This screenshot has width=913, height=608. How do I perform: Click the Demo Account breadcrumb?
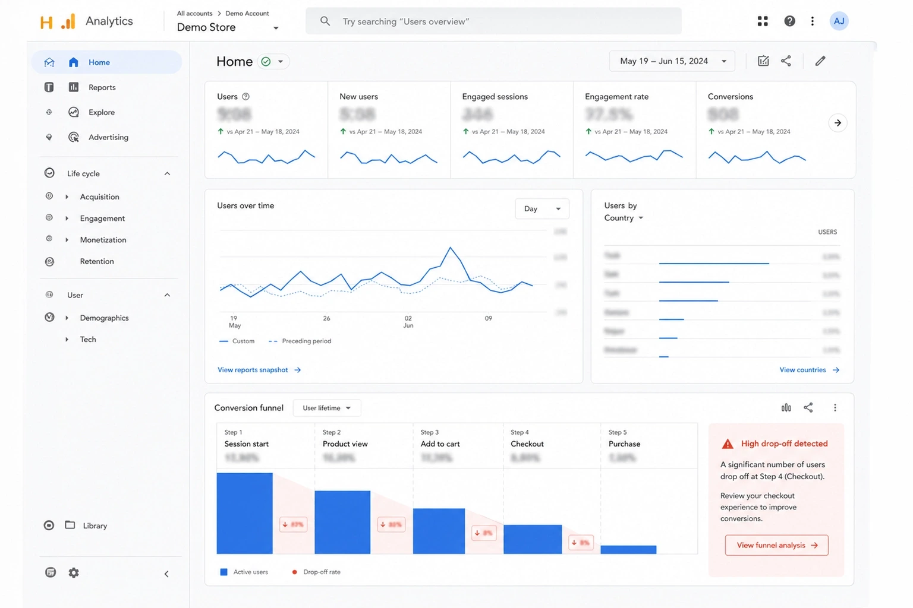point(247,14)
